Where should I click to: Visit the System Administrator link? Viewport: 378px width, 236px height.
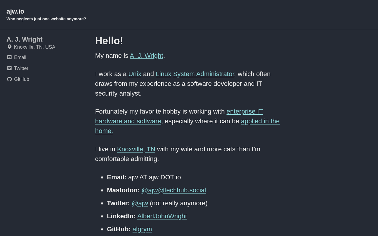coord(203,74)
